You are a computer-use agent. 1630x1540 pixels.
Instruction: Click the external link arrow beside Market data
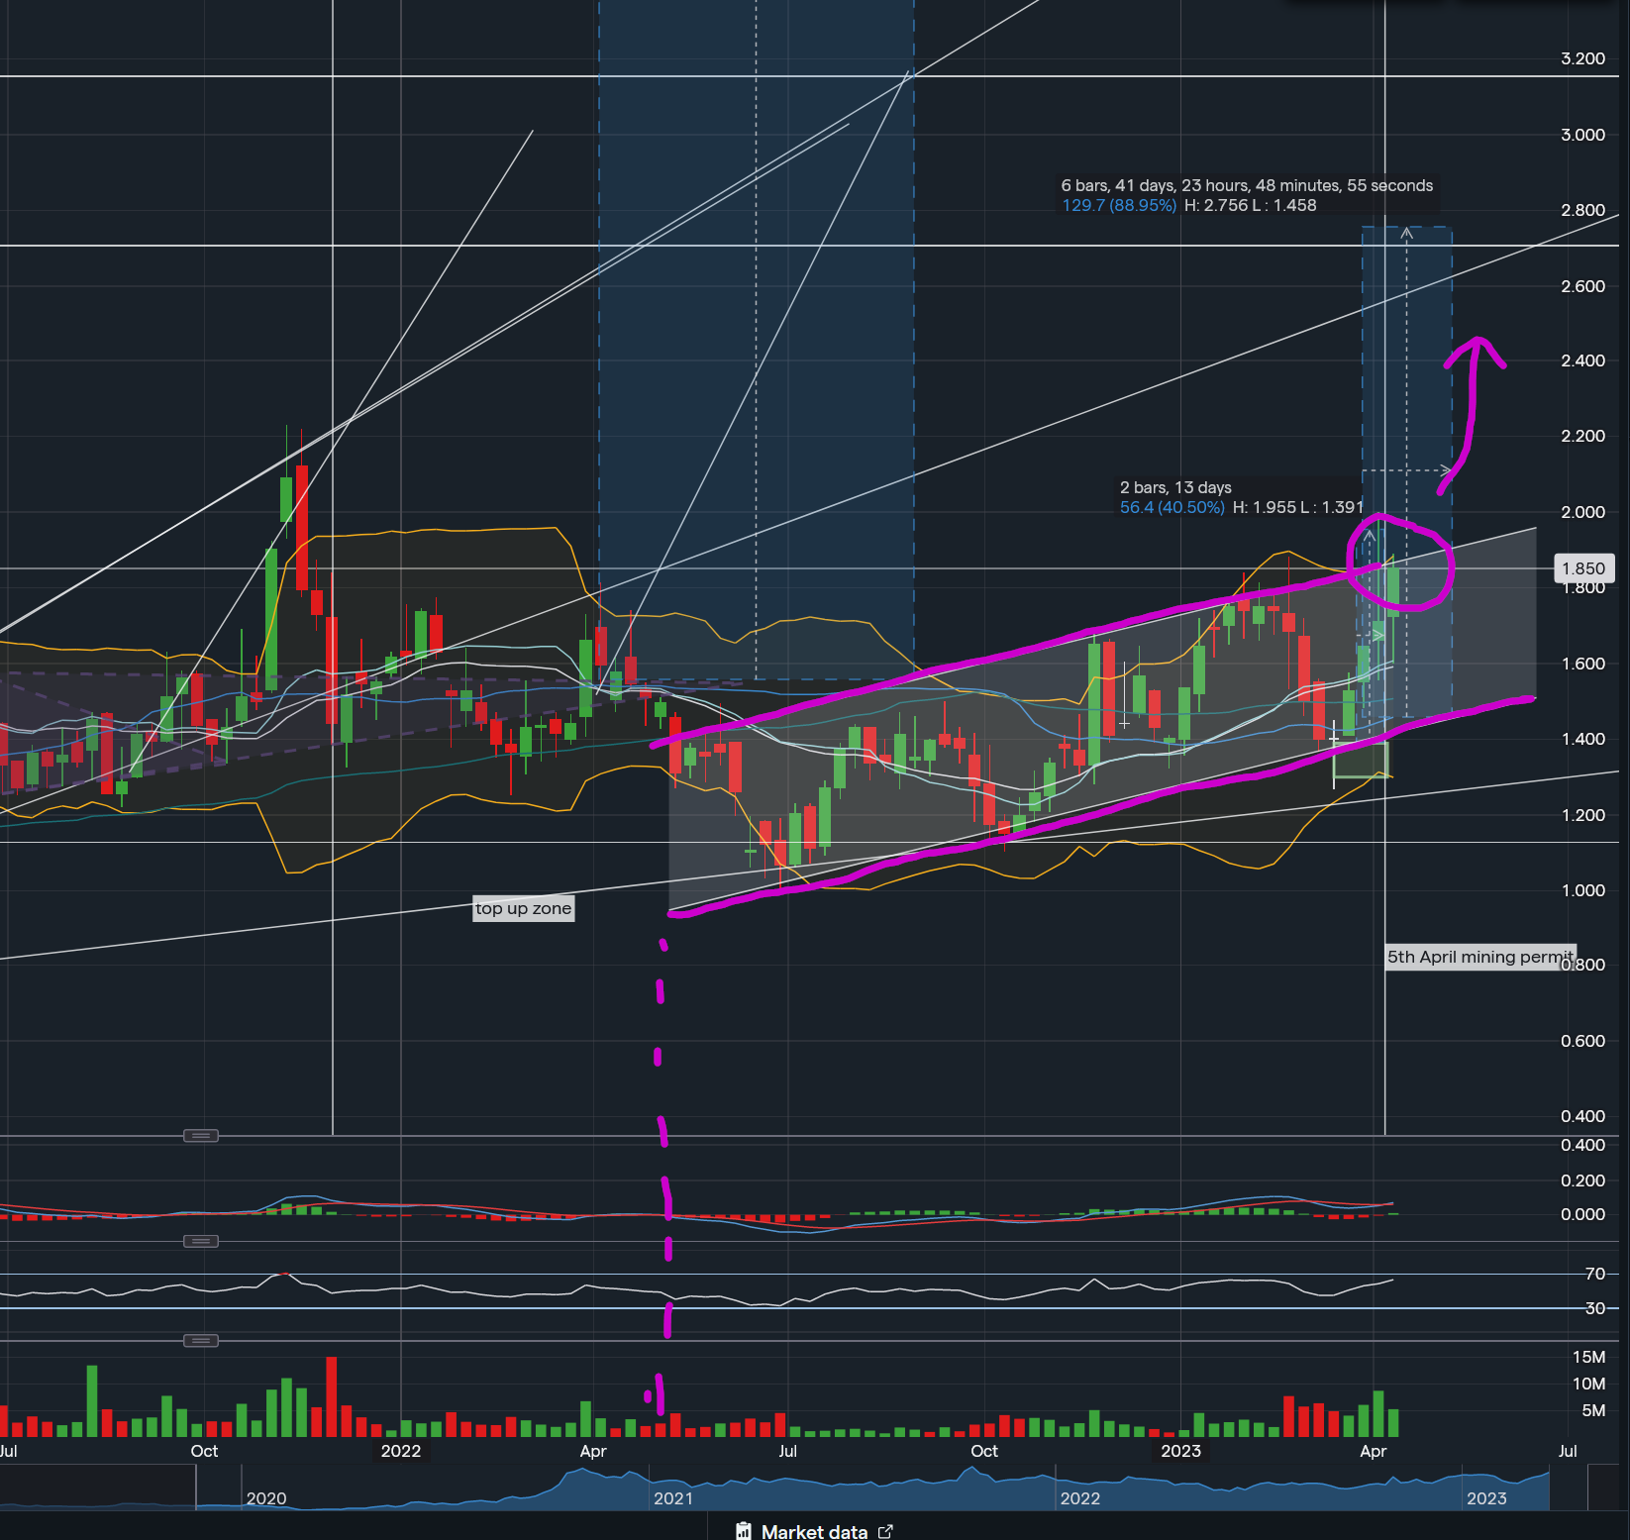pos(885,1531)
